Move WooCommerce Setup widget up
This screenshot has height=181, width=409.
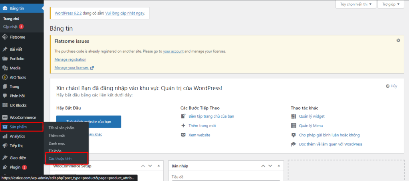143,166
